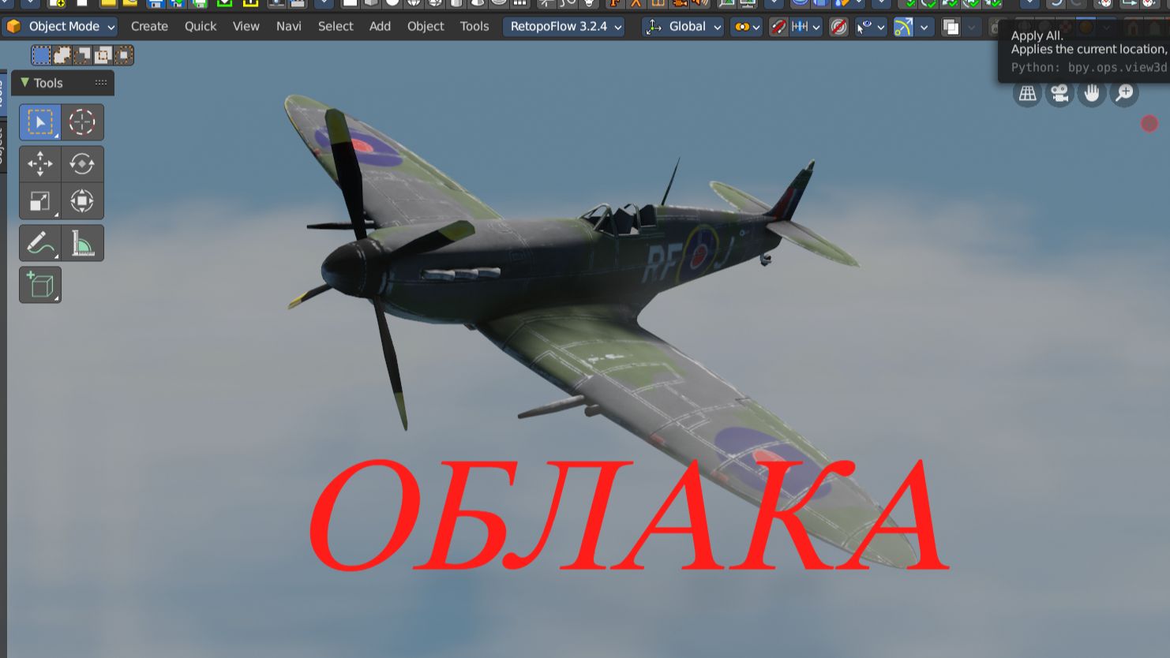This screenshot has width=1170, height=658.
Task: Open the Add menu
Action: (x=380, y=27)
